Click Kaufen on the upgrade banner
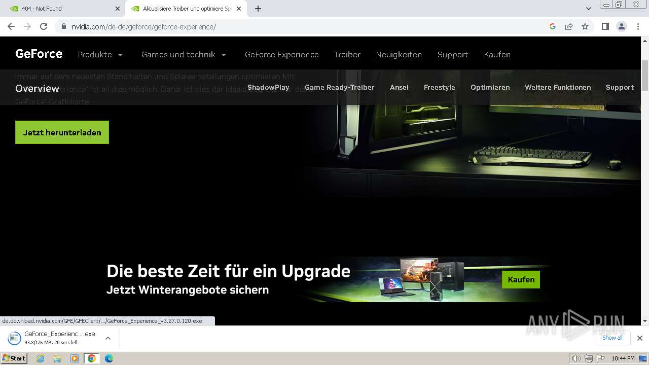The height and width of the screenshot is (365, 649). coord(521,279)
